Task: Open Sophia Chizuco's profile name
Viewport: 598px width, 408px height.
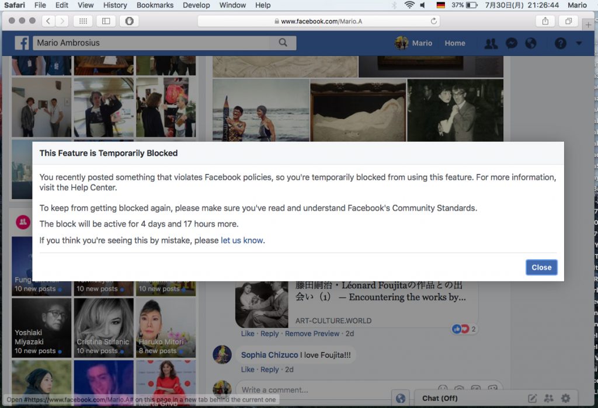Action: tap(269, 355)
